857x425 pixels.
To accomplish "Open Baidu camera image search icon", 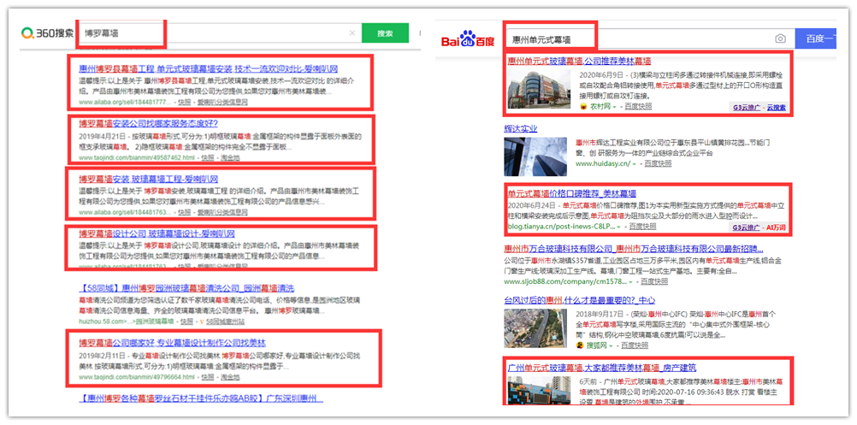I will (781, 38).
